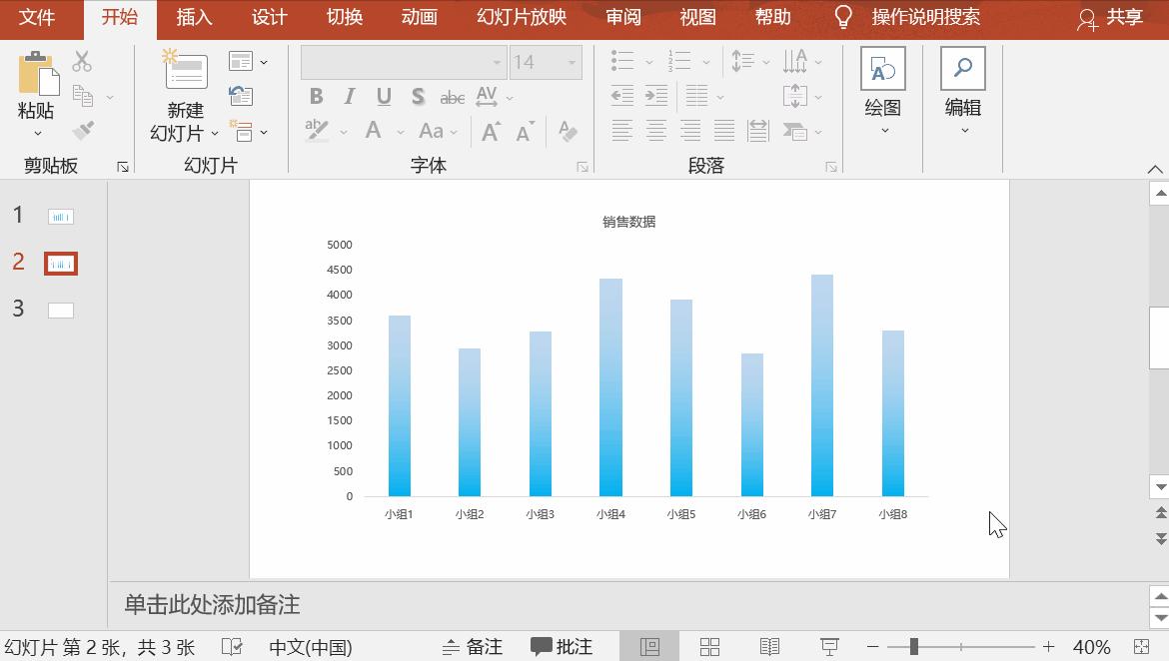Apply underline formatting to text
The width and height of the screenshot is (1169, 661).
tap(383, 97)
